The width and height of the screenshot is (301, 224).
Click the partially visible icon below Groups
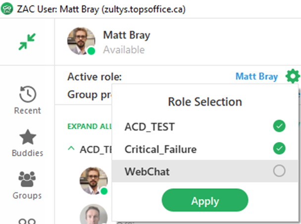(x=27, y=220)
